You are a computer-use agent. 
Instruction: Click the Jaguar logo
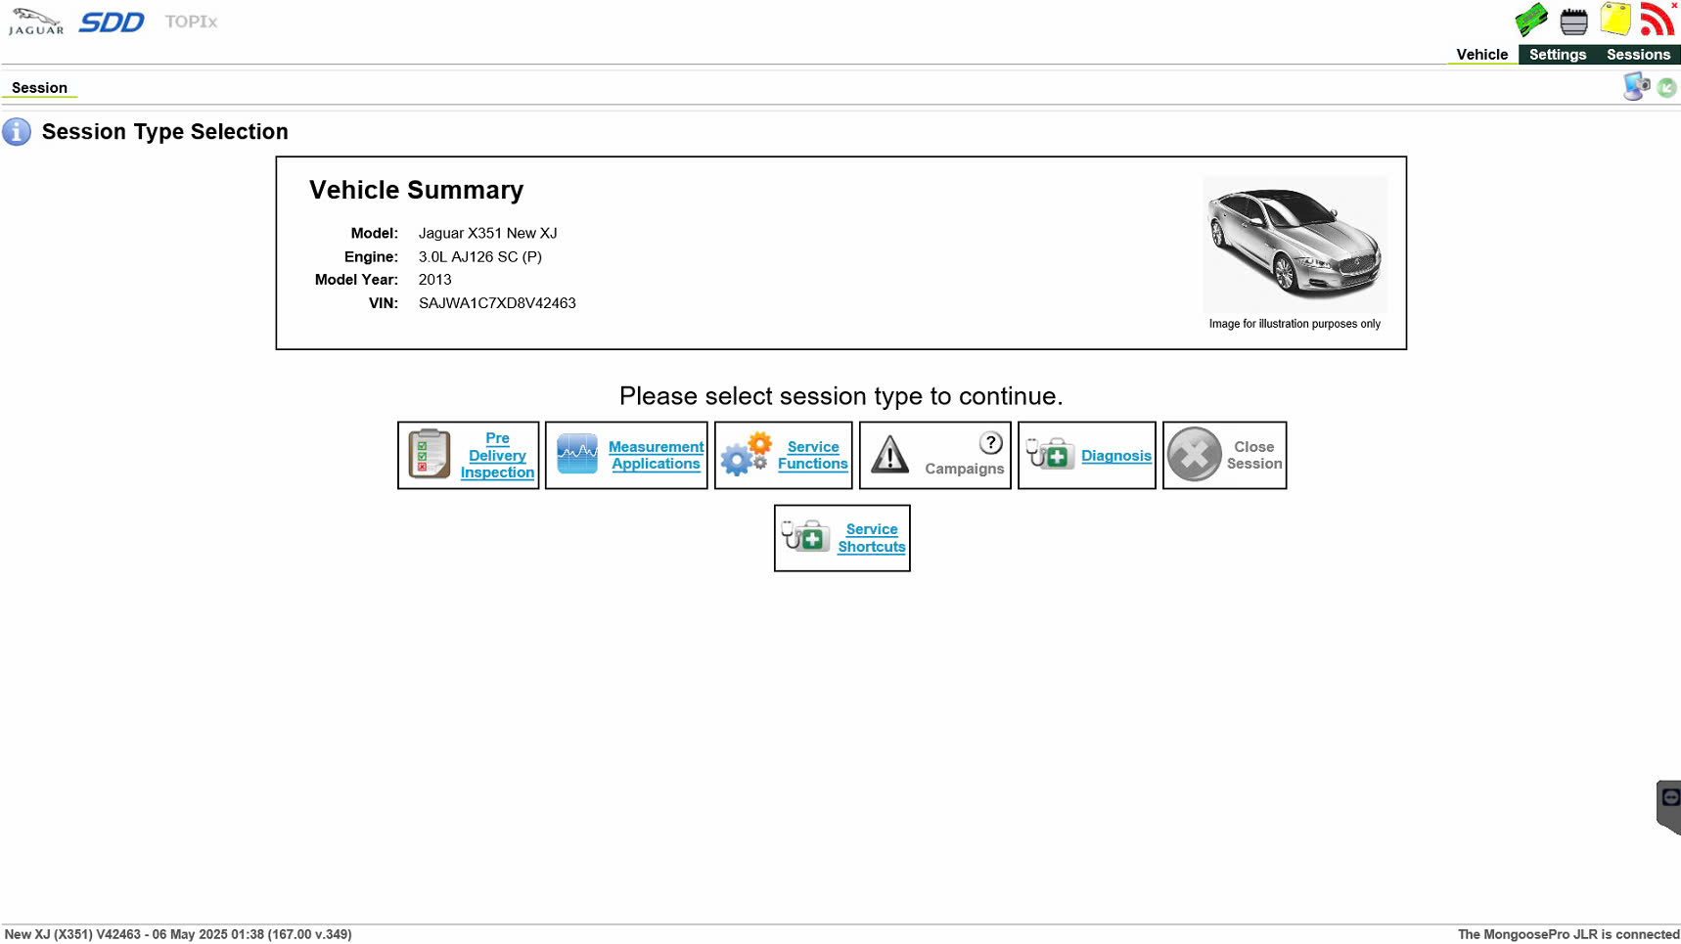click(36, 22)
